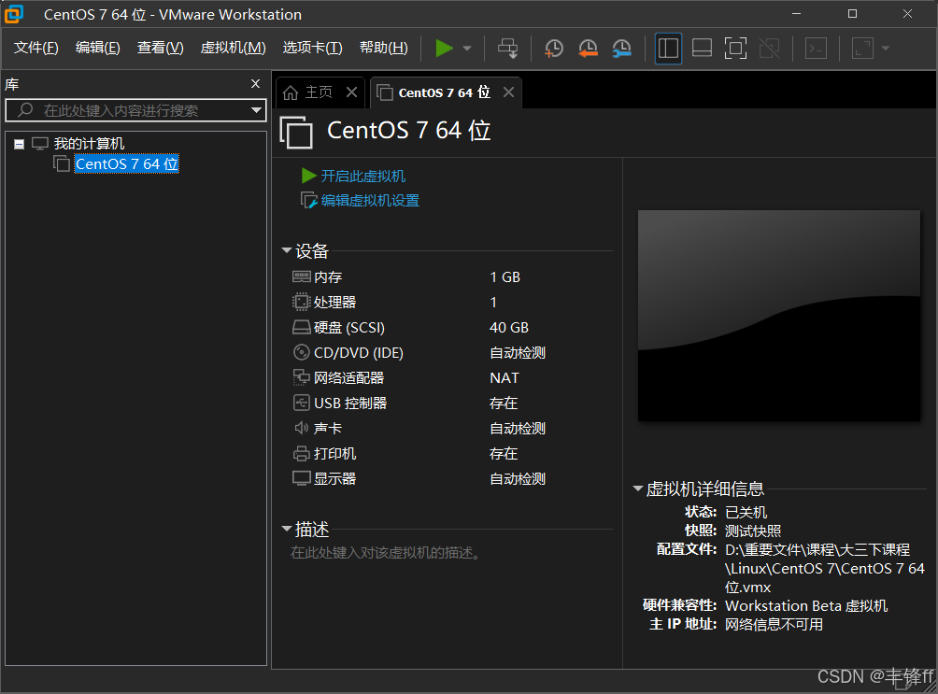
Task: Open the 帮助(H) menu
Action: (x=383, y=48)
